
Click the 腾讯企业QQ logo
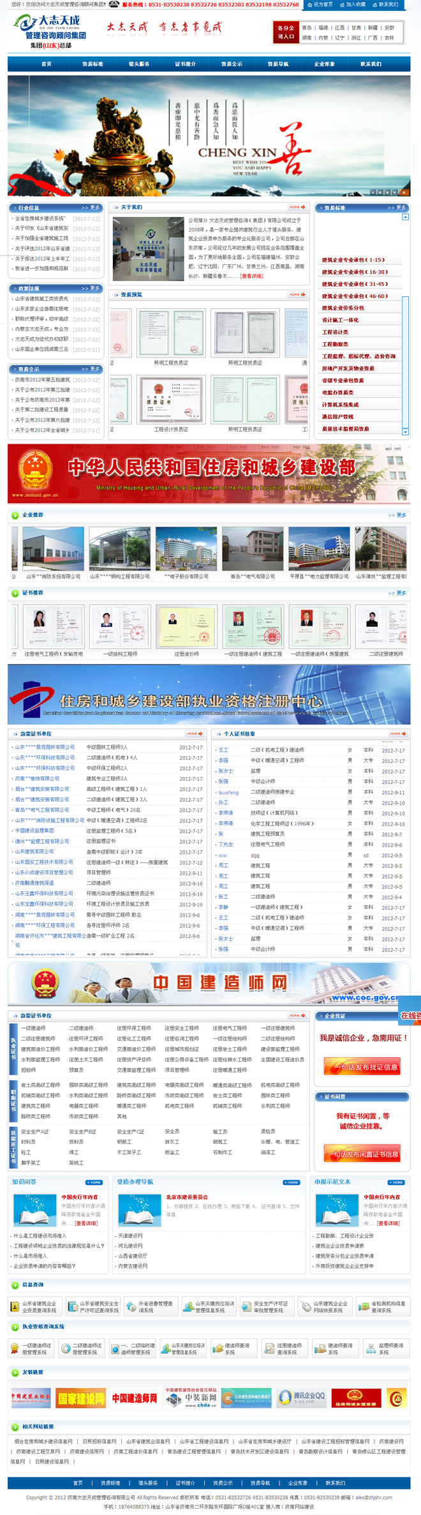[302, 1398]
